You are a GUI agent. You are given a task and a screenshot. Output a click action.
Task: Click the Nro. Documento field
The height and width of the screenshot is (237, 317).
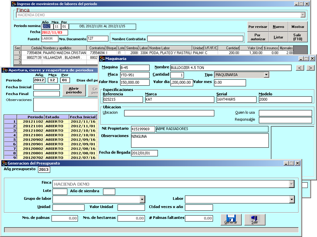pyautogui.click(x=98, y=39)
